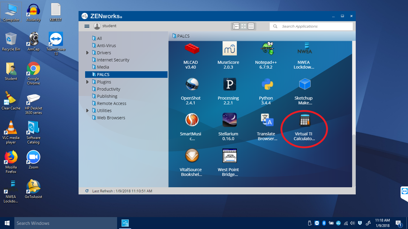Image resolution: width=408 pixels, height=229 pixels.
Task: Select Drivers folder label
Action: (x=104, y=53)
